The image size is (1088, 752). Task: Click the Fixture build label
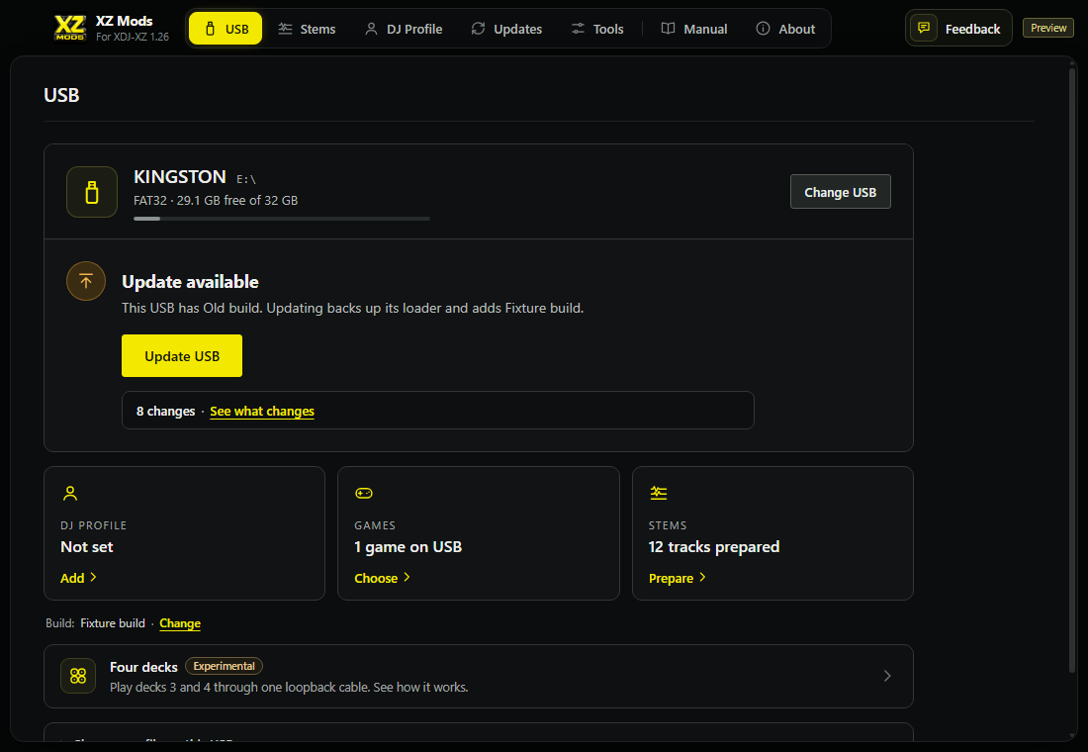(113, 623)
